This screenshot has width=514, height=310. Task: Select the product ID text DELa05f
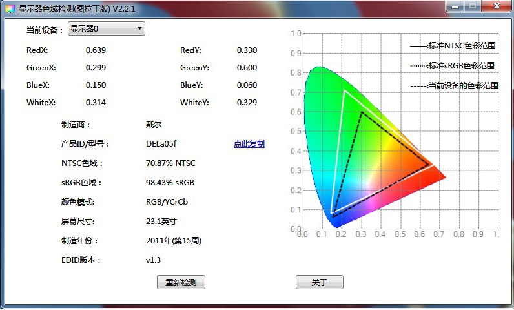point(161,144)
